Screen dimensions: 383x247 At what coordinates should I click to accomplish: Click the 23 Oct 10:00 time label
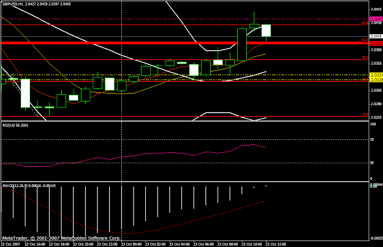click(x=252, y=244)
